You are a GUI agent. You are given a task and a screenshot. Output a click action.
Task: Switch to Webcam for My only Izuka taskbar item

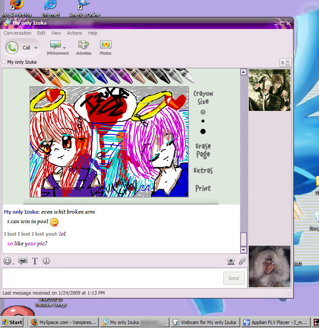click(205, 322)
